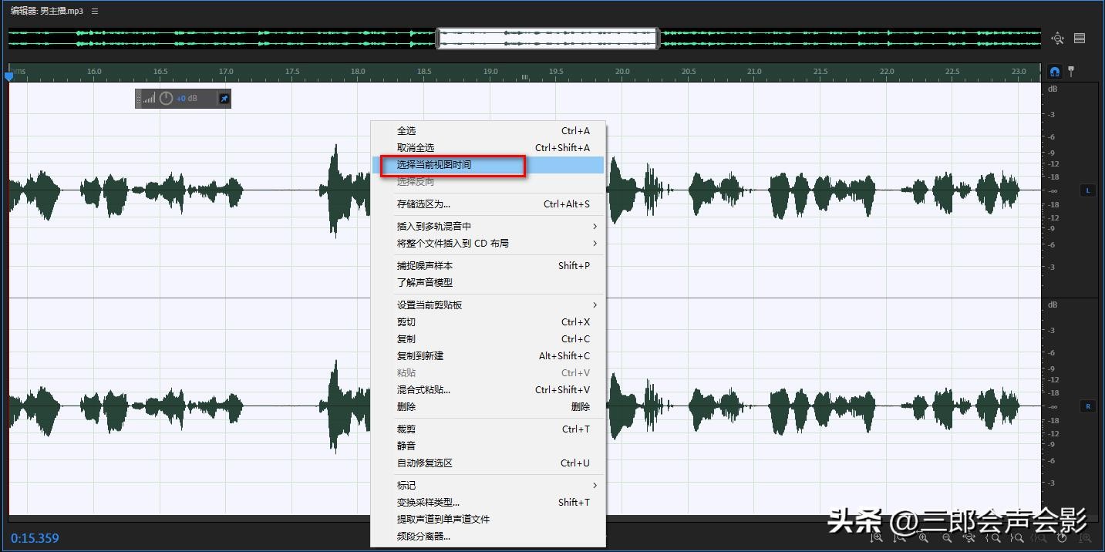Click 捕捉噪声样本 menu entry
The image size is (1105, 552).
coord(425,266)
